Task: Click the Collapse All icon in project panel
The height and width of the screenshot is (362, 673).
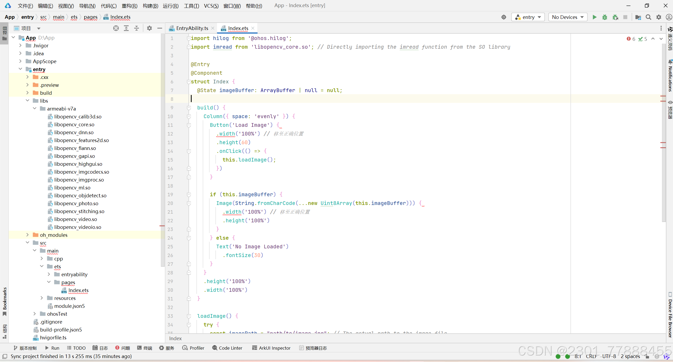Action: pyautogui.click(x=137, y=28)
